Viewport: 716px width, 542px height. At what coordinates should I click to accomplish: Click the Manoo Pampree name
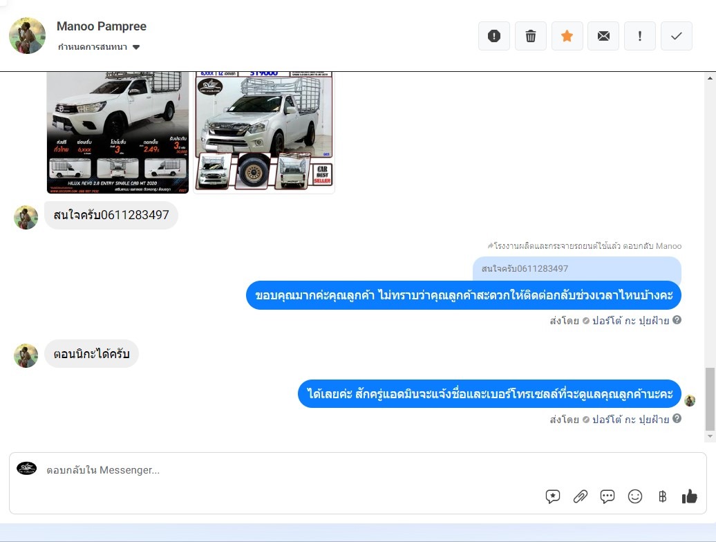[x=102, y=26]
